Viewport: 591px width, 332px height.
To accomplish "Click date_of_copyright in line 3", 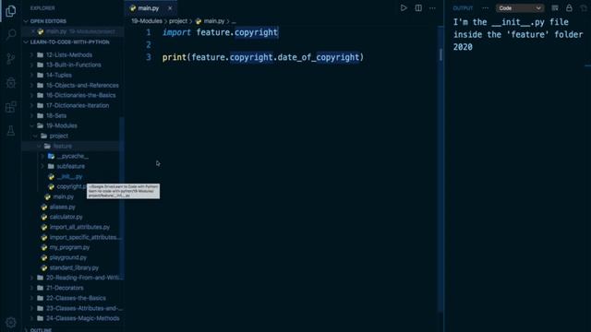I will (x=319, y=57).
